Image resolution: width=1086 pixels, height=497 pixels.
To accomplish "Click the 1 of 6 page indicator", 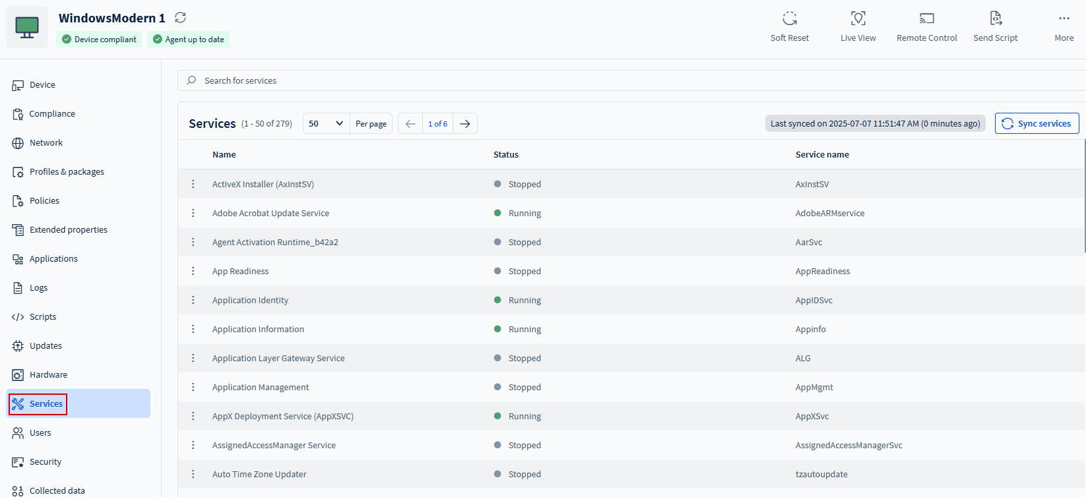I will point(437,124).
